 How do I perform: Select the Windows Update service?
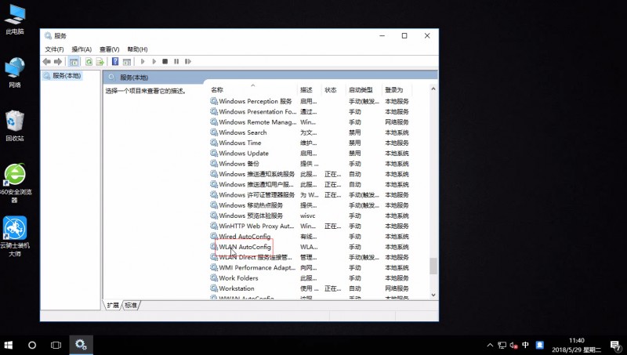310,153
